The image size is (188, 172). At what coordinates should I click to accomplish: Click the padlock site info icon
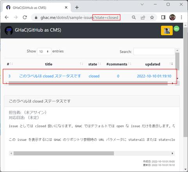36,18
